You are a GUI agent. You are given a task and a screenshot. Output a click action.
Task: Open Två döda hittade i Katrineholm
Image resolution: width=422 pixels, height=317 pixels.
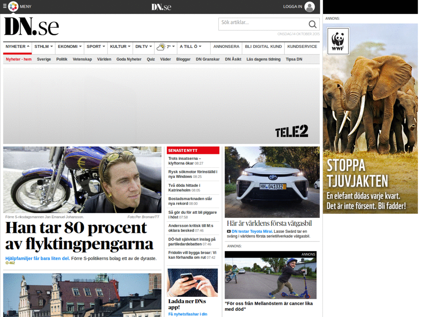[x=184, y=188]
